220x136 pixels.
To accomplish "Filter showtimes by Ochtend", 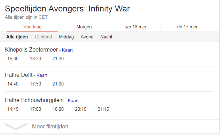I will [x=44, y=37].
